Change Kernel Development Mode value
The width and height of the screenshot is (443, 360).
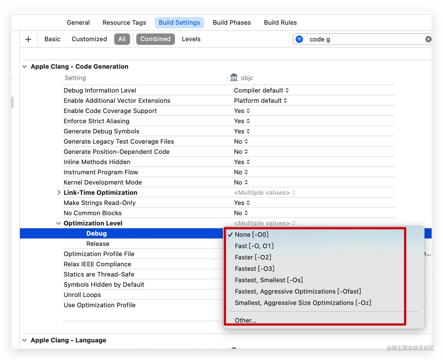(x=241, y=182)
